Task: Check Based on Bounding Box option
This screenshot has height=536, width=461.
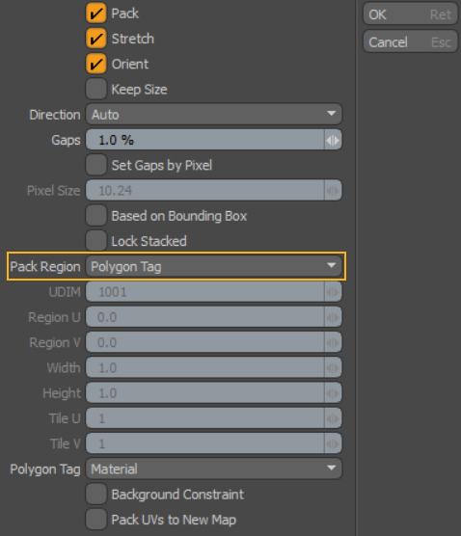Action: tap(95, 215)
